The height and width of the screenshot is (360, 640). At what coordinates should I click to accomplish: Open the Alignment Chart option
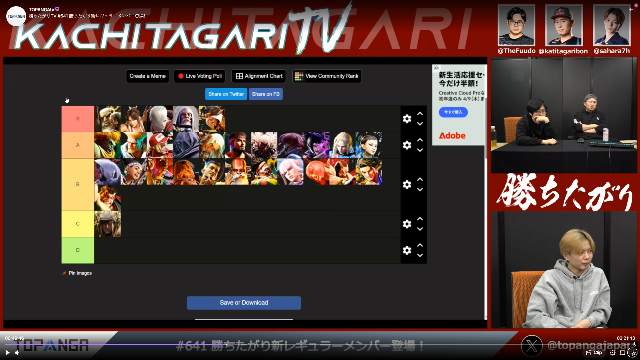point(259,76)
